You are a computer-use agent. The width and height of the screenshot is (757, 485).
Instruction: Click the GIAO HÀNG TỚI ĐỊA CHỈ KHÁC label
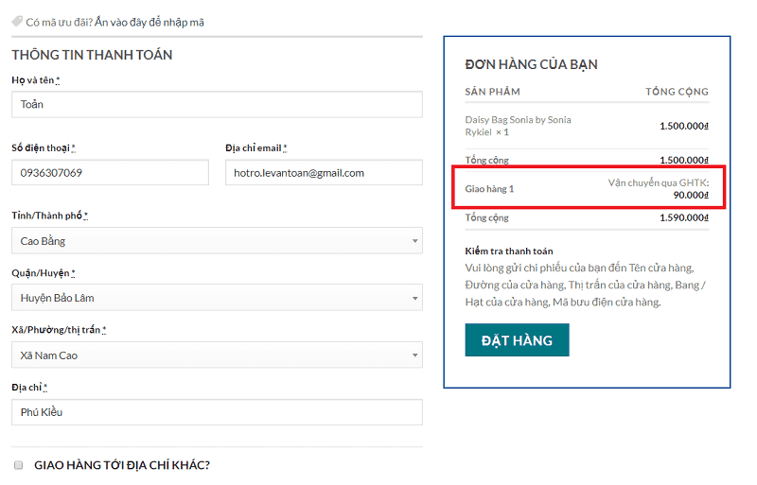click(x=122, y=465)
